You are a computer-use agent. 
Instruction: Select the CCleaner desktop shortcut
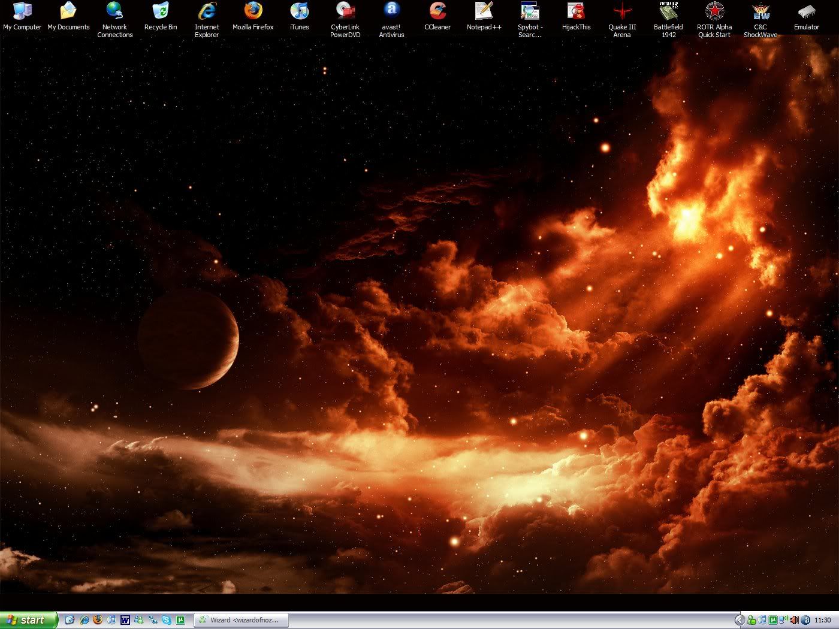coord(437,17)
